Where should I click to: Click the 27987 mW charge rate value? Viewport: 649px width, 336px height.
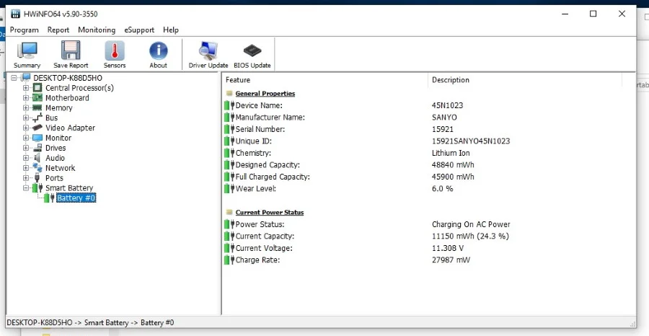(x=451, y=260)
